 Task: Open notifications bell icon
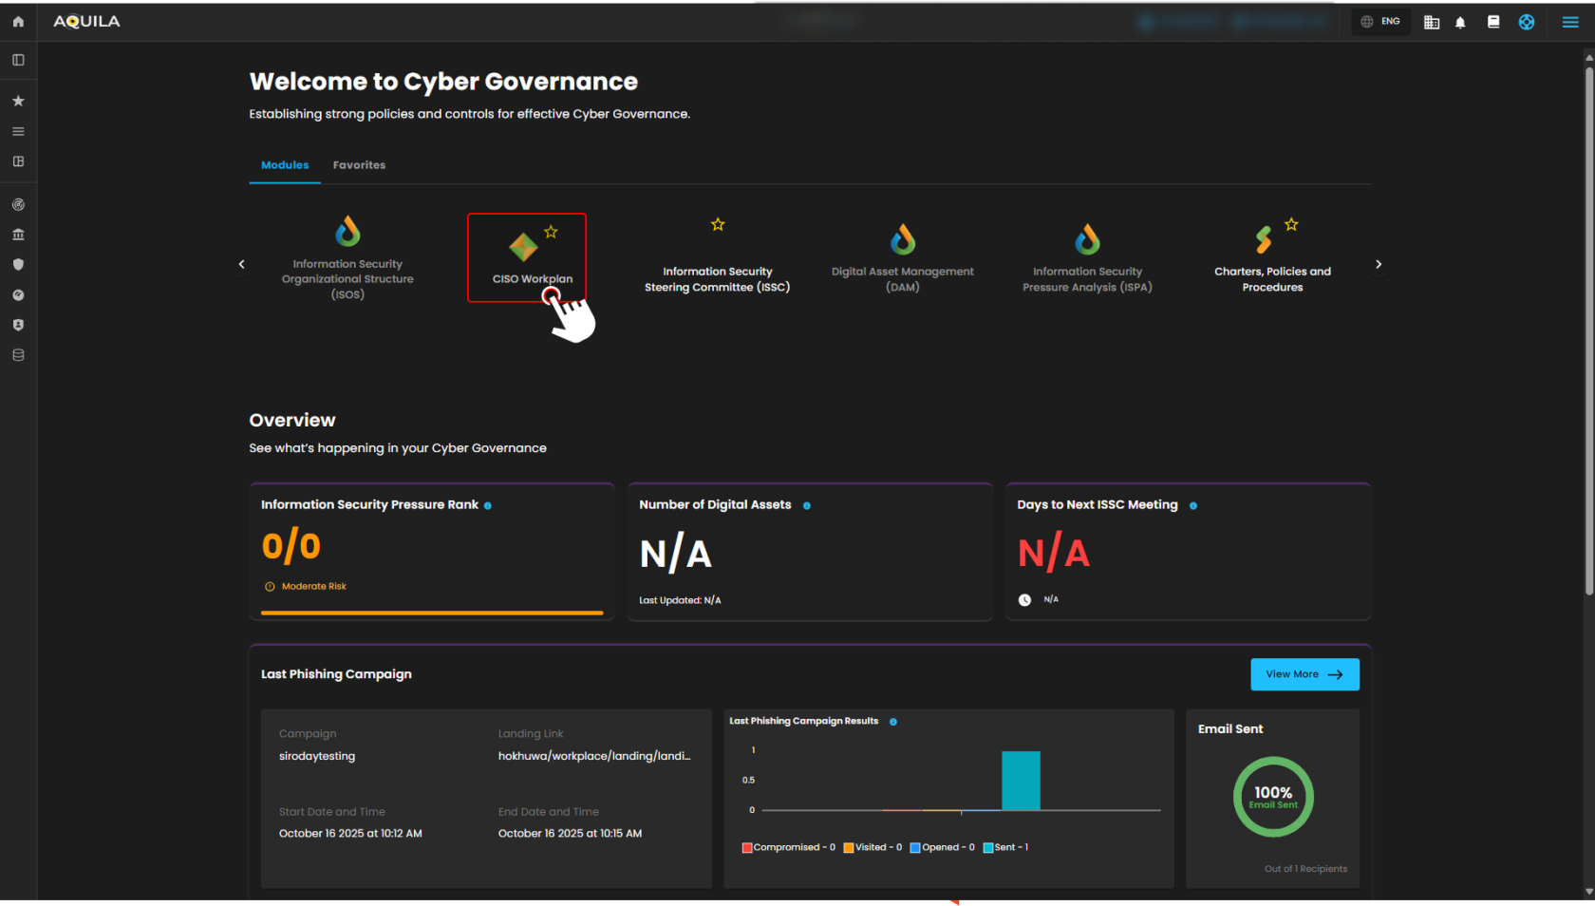coord(1460,22)
